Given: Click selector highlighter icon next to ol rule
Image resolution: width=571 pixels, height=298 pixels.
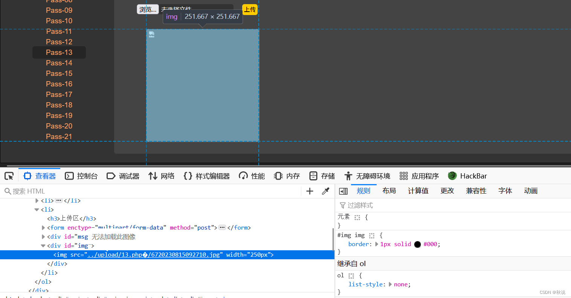Looking at the screenshot, I should [351, 276].
